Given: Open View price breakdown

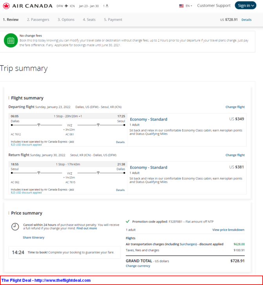Looking at the screenshot, I should (228, 230).
